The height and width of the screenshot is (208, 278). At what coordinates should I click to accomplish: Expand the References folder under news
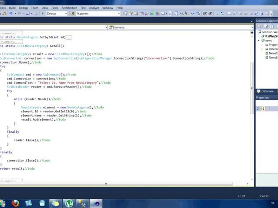coord(262,49)
